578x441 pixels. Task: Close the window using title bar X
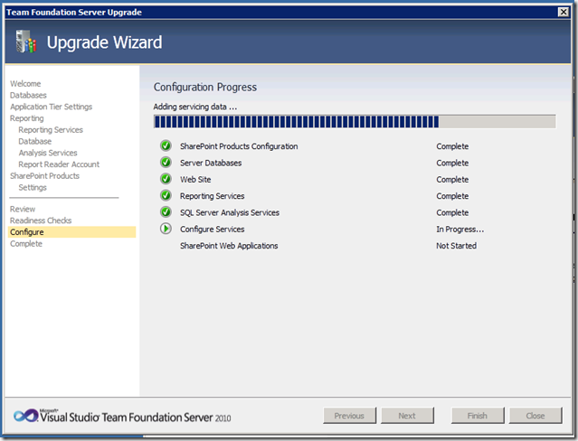pyautogui.click(x=564, y=11)
